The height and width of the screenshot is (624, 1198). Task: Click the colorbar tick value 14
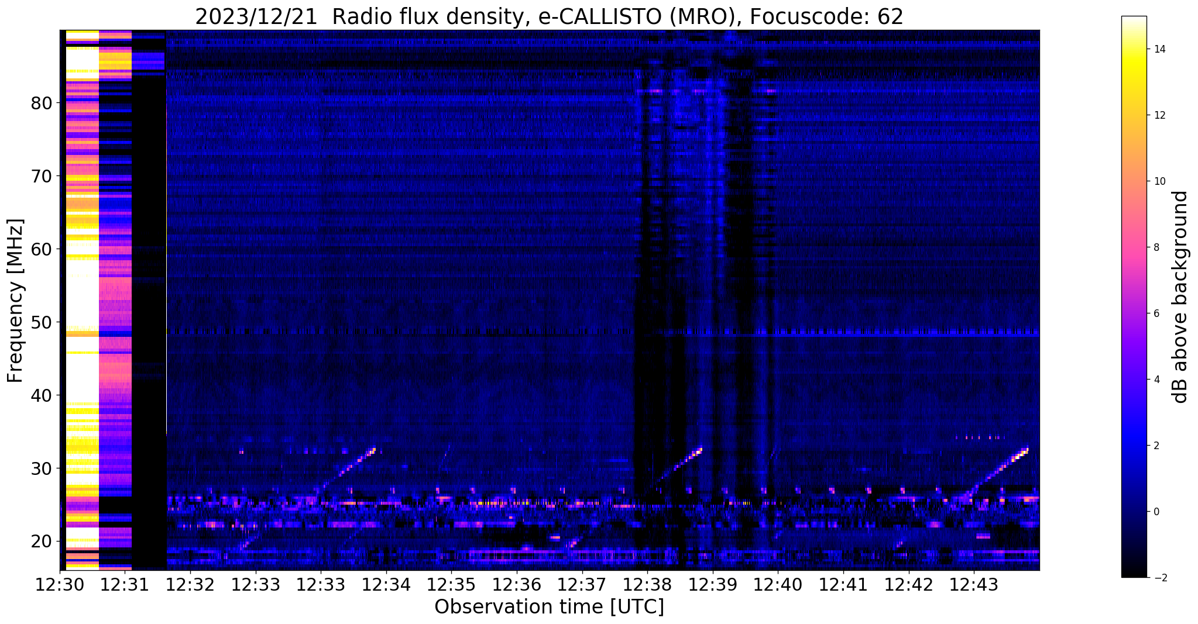pos(1159,49)
